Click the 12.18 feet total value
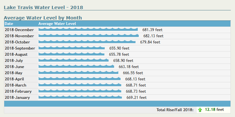The width and height of the screenshot is (235, 117). pyautogui.click(x=215, y=110)
